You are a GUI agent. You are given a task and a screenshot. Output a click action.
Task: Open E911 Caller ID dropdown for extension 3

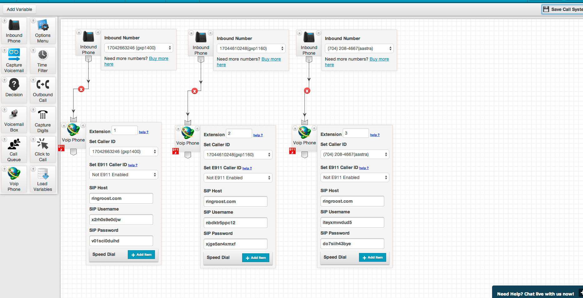click(355, 177)
